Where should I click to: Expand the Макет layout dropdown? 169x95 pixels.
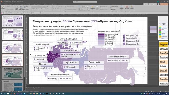click(x=27, y=6)
